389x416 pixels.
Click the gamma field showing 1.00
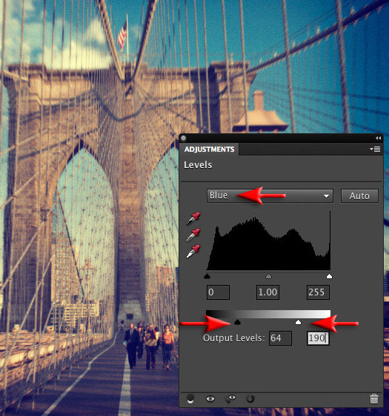pos(267,292)
